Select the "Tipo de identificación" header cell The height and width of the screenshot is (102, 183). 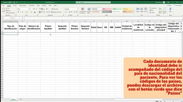[x=11, y=27]
